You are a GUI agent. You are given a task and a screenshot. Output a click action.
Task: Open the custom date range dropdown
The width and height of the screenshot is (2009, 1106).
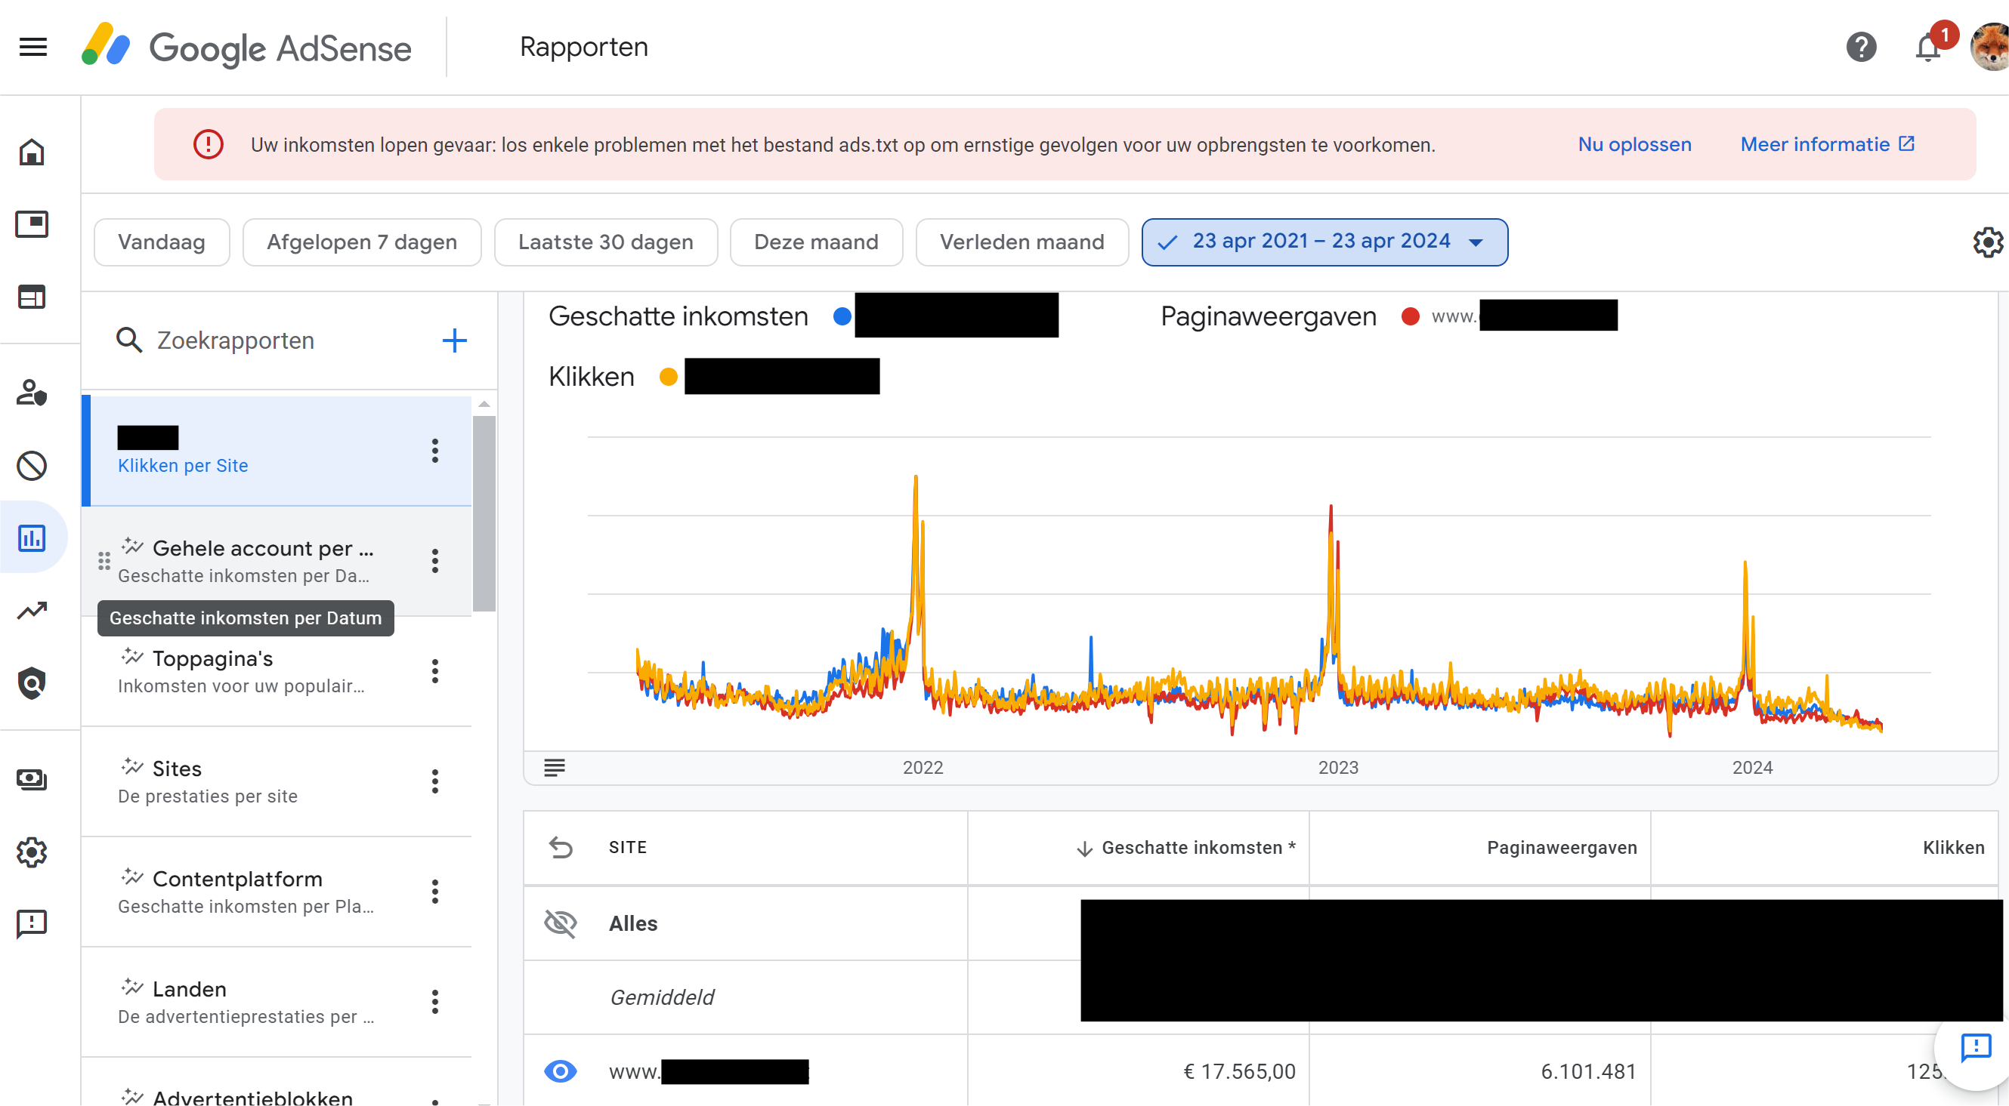coord(1324,242)
